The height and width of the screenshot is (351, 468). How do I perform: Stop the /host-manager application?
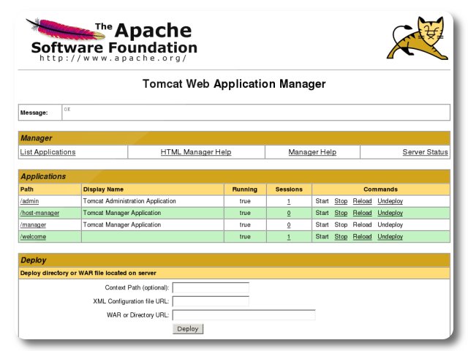341,213
